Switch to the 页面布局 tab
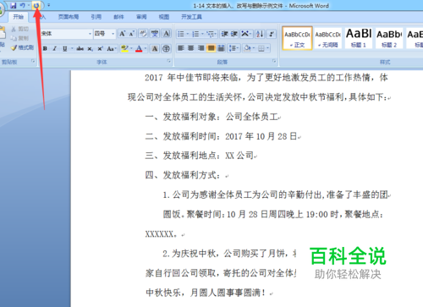Image resolution: width=423 pixels, height=307 pixels. [69, 17]
